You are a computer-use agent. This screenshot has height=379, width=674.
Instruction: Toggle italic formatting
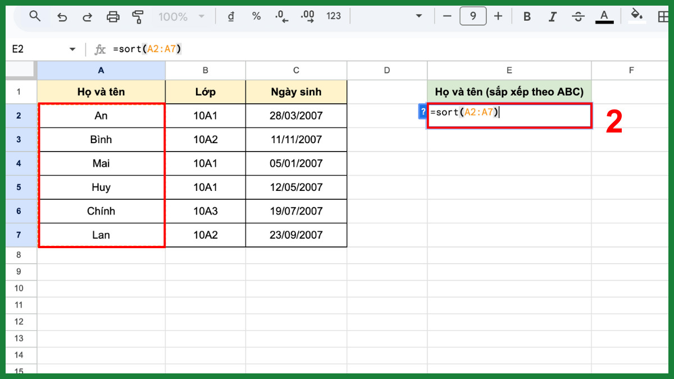552,16
